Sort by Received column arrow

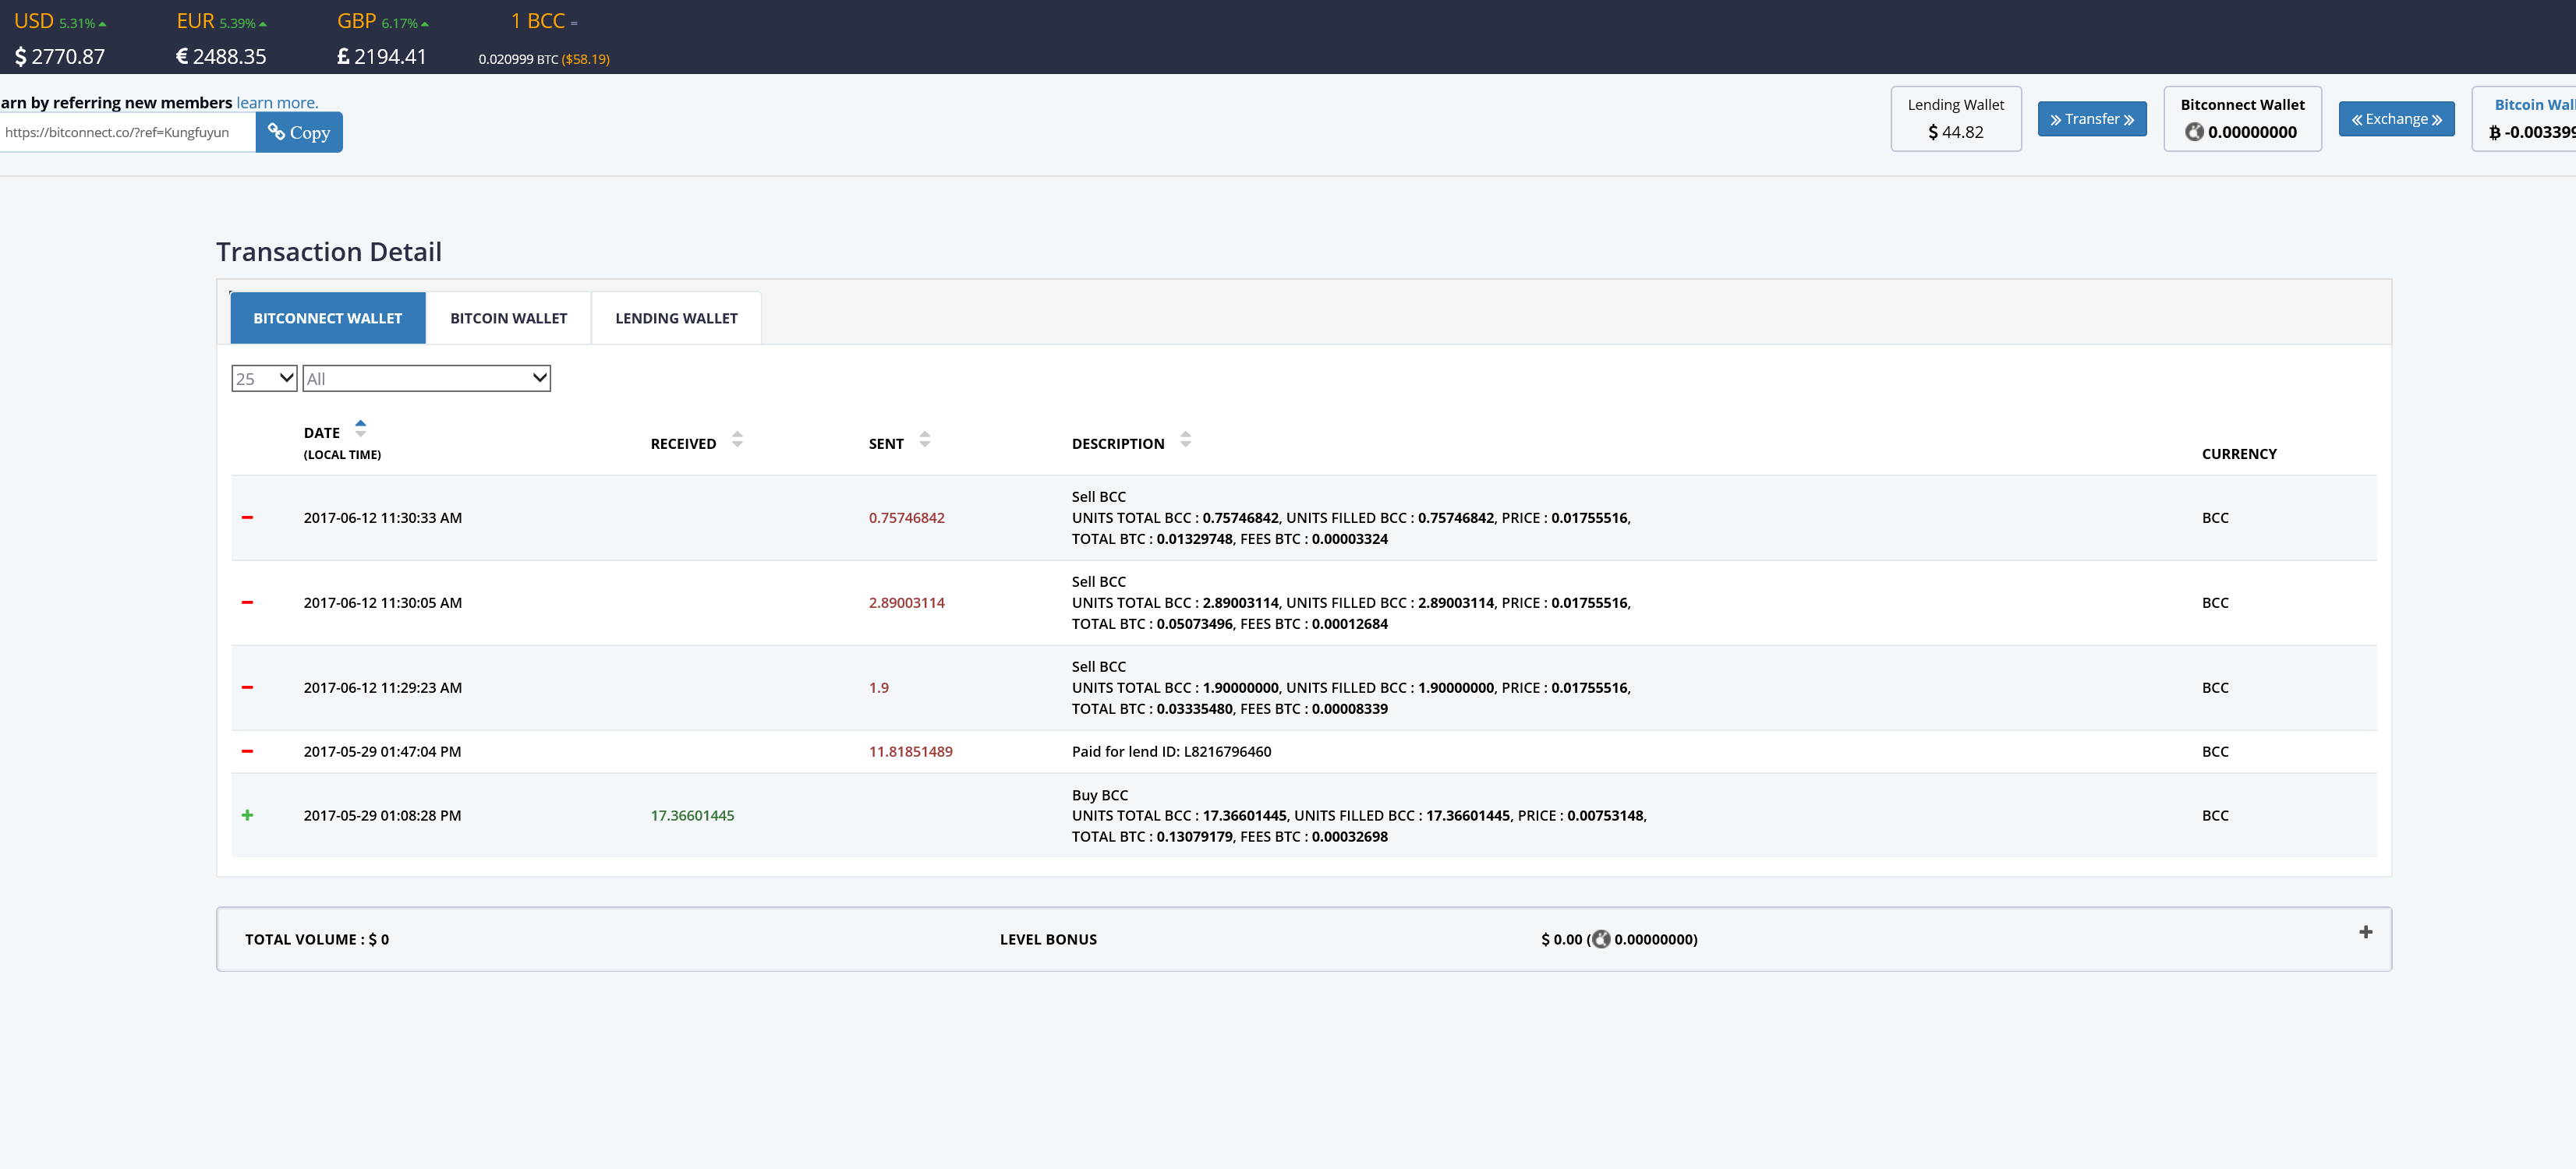coord(737,439)
